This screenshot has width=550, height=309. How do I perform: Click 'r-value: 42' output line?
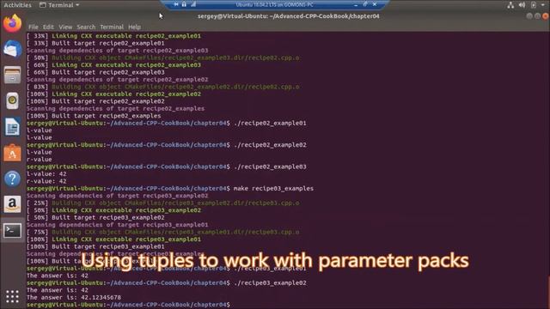point(46,181)
